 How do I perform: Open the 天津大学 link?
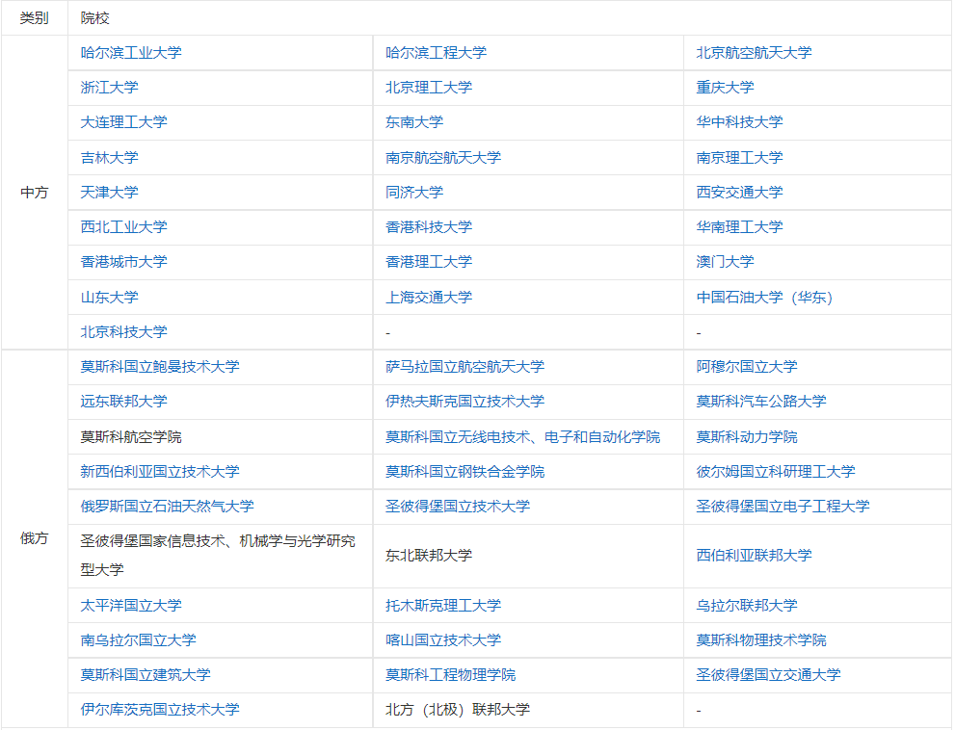coord(110,193)
